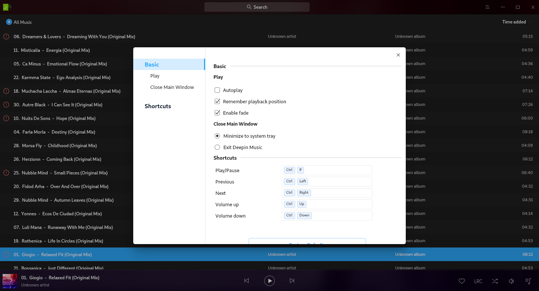Go to Shortcuts section in settings sidebar
Viewport: 539px width, 291px height.
tap(158, 106)
